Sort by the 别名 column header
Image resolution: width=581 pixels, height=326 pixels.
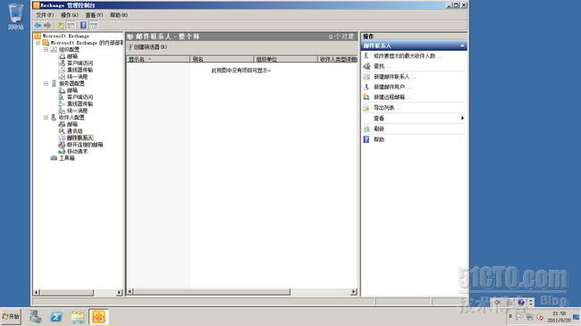tap(222, 59)
